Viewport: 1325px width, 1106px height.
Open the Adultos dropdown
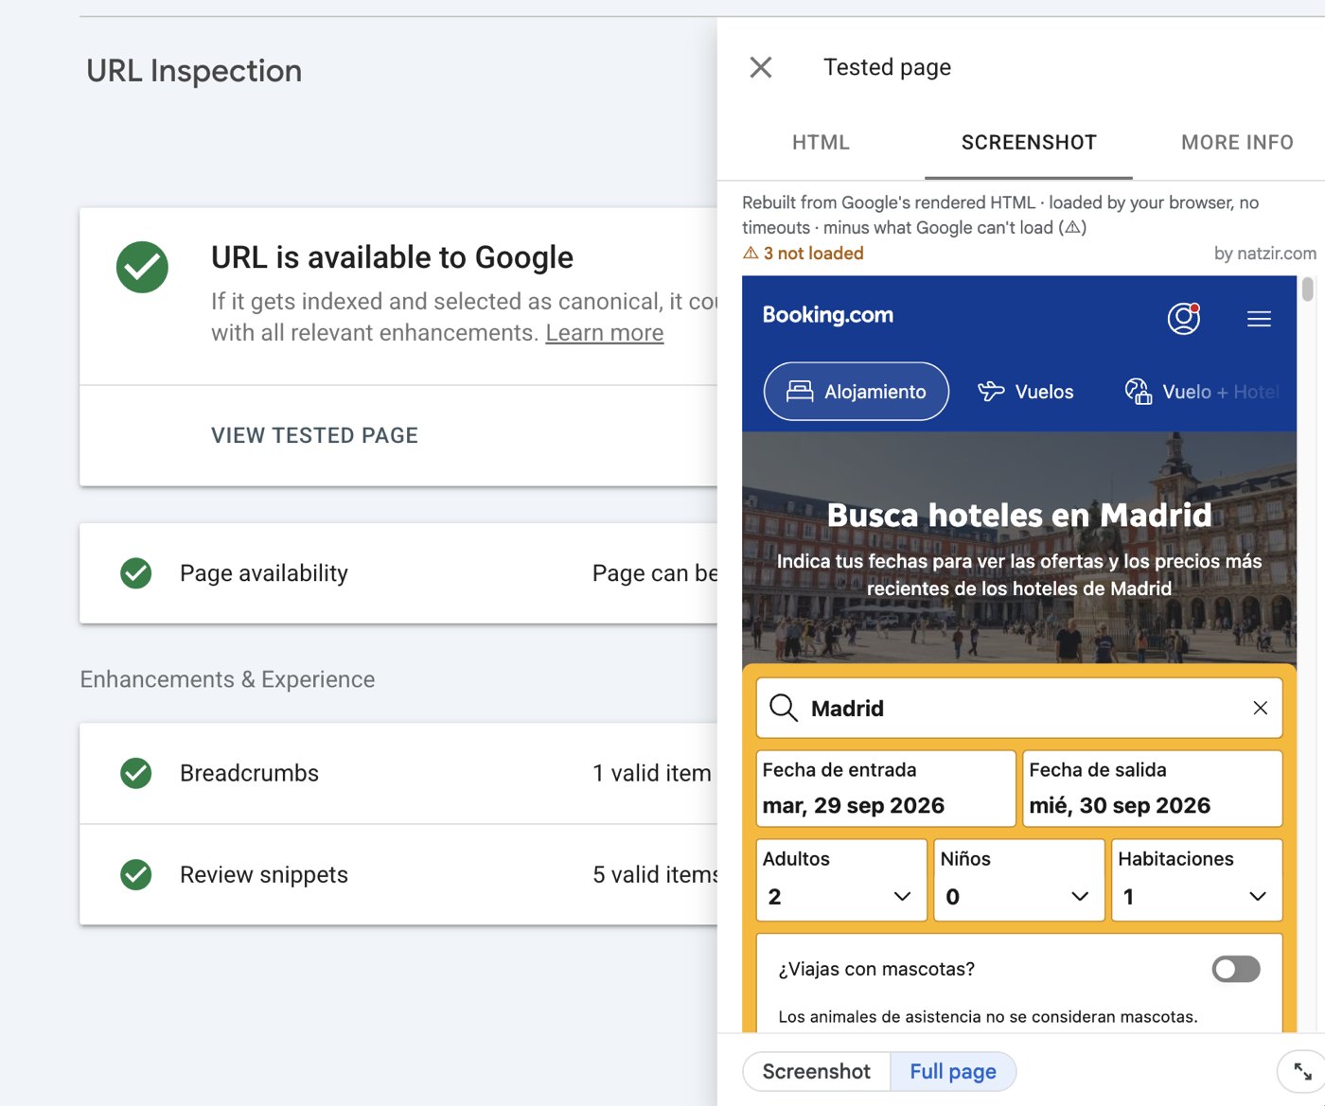[x=842, y=880]
